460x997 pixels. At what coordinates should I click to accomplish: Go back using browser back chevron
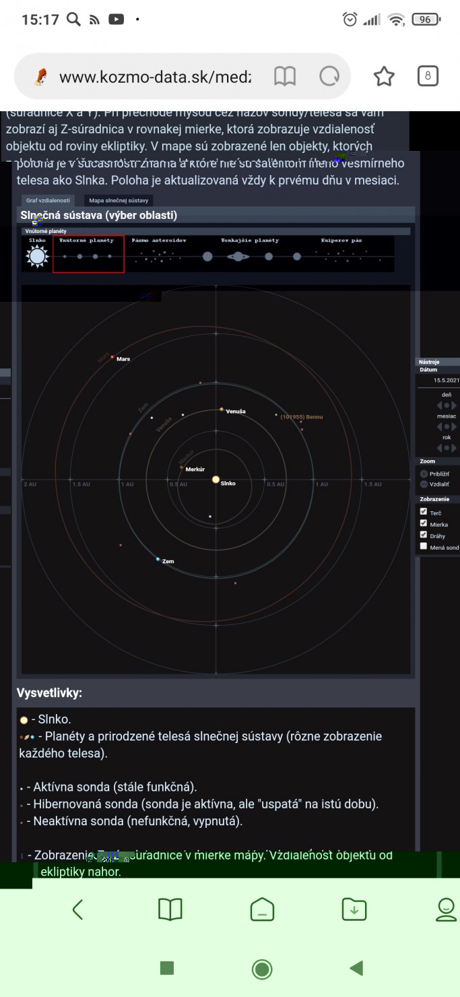pos(77,909)
